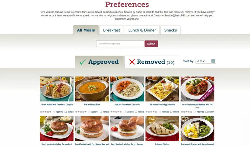Click the New for You ribbon badge
Screen dimensions: 250x146
pyautogui.click(x=207, y=95)
